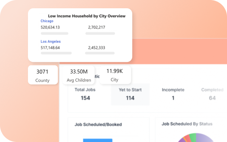Click the Job Scheduled/Booked chart title
The image size is (227, 142).
(98, 124)
